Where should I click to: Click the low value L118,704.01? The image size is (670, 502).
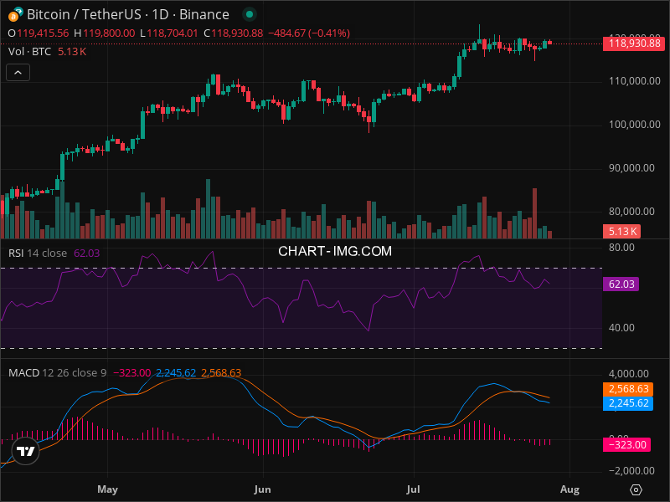[169, 33]
